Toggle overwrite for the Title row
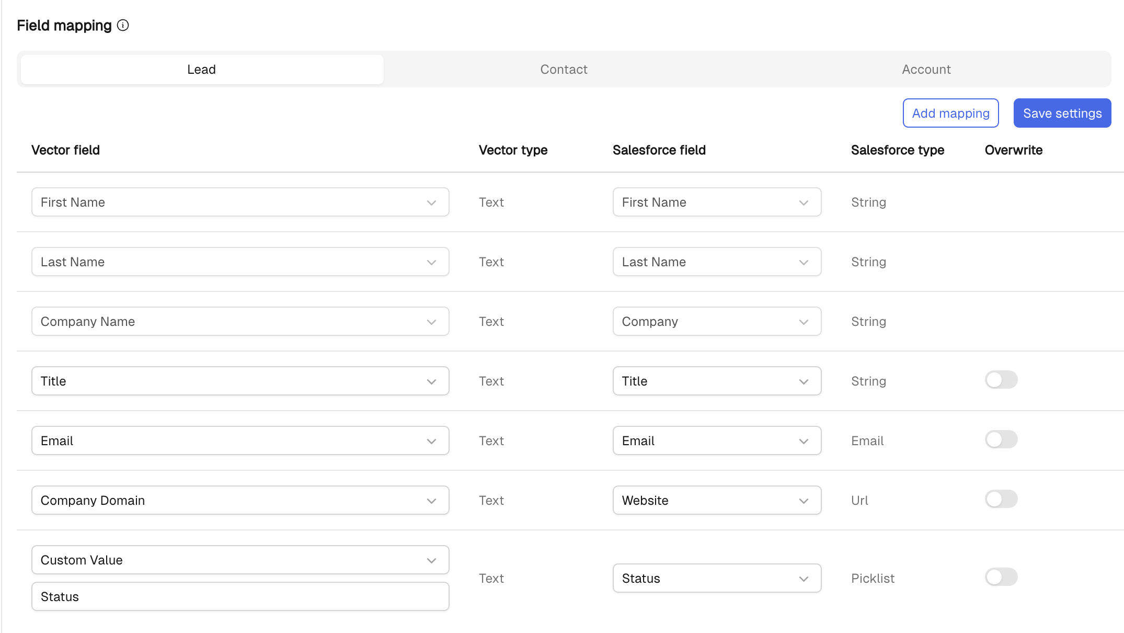Image resolution: width=1124 pixels, height=633 pixels. tap(1001, 380)
